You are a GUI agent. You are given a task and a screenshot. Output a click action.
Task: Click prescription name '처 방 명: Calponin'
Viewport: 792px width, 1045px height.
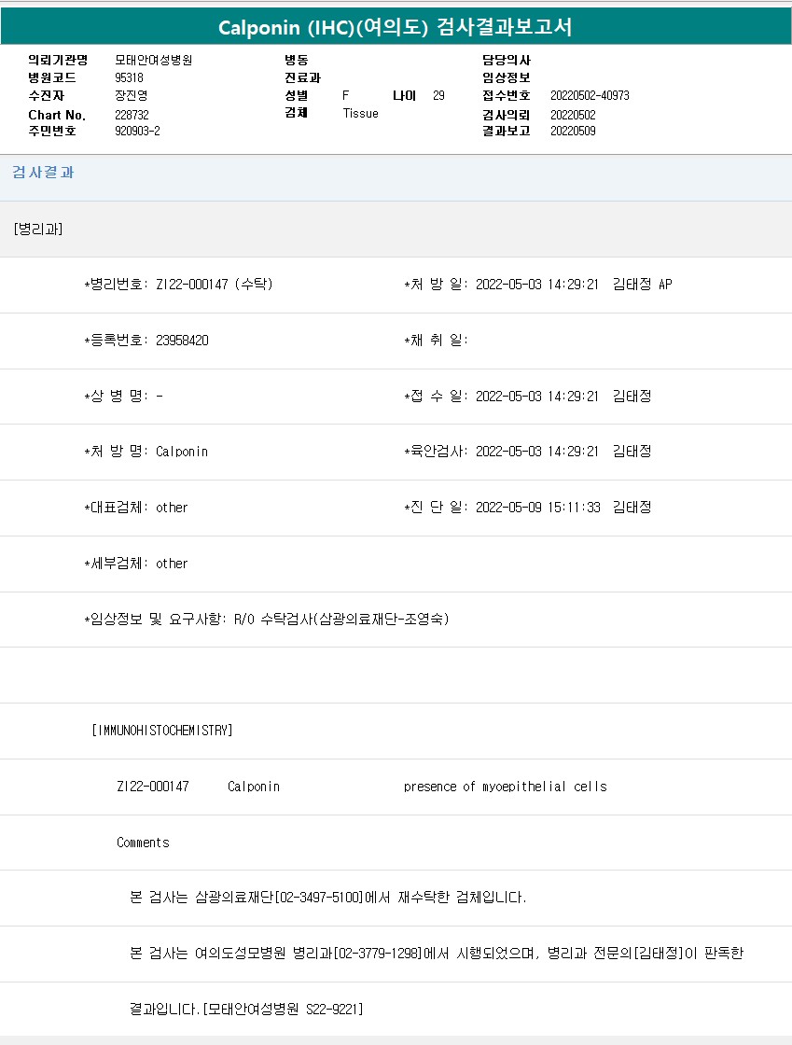click(146, 452)
